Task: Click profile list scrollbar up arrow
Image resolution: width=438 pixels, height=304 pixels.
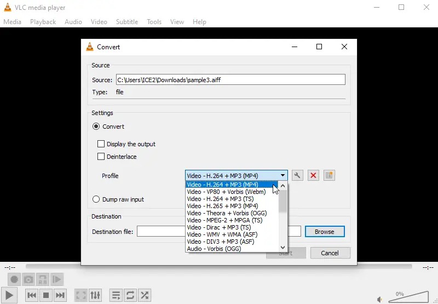Action: click(x=283, y=186)
